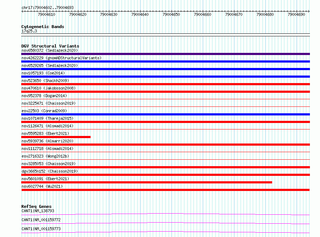Click the blue bar under nsv1057193
Screen dimensions: 320x237
tap(165, 77)
